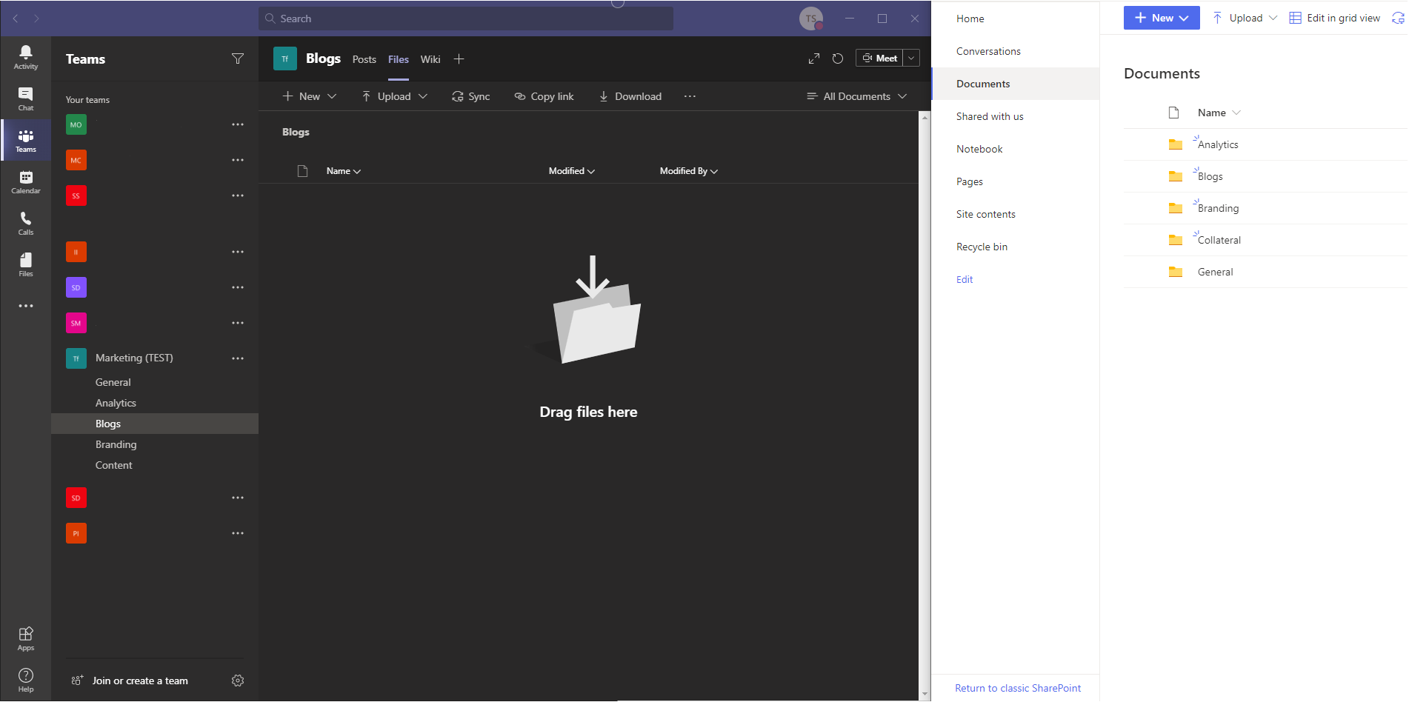
Task: Open the Calendar from the app bar
Action: pyautogui.click(x=25, y=181)
